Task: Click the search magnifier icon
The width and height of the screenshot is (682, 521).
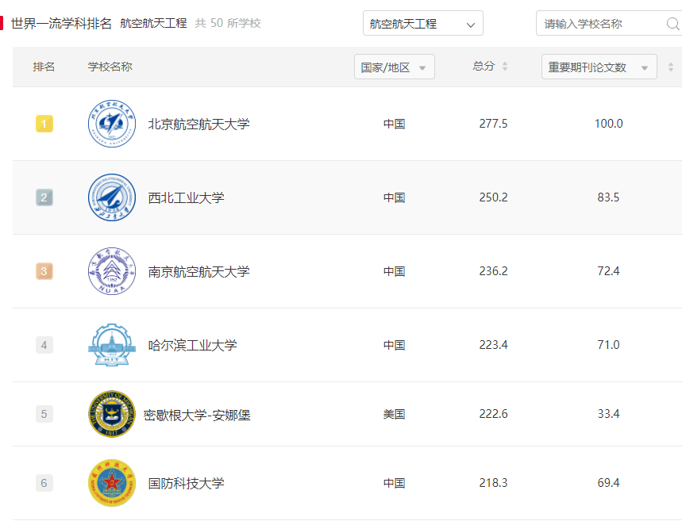Action: click(672, 24)
